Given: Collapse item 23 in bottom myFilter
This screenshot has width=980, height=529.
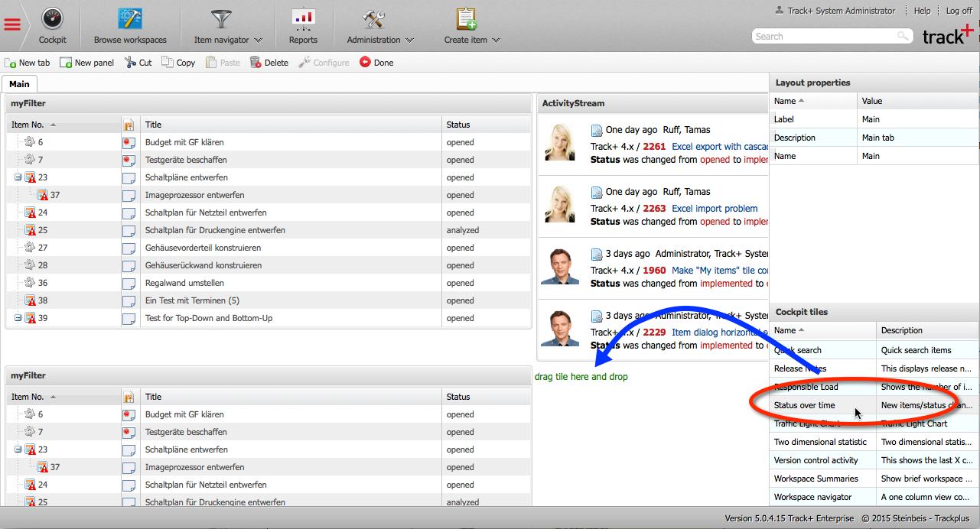Looking at the screenshot, I should [x=17, y=449].
